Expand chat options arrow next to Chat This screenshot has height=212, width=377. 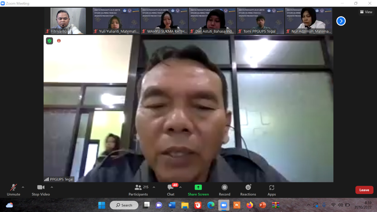tap(180, 187)
